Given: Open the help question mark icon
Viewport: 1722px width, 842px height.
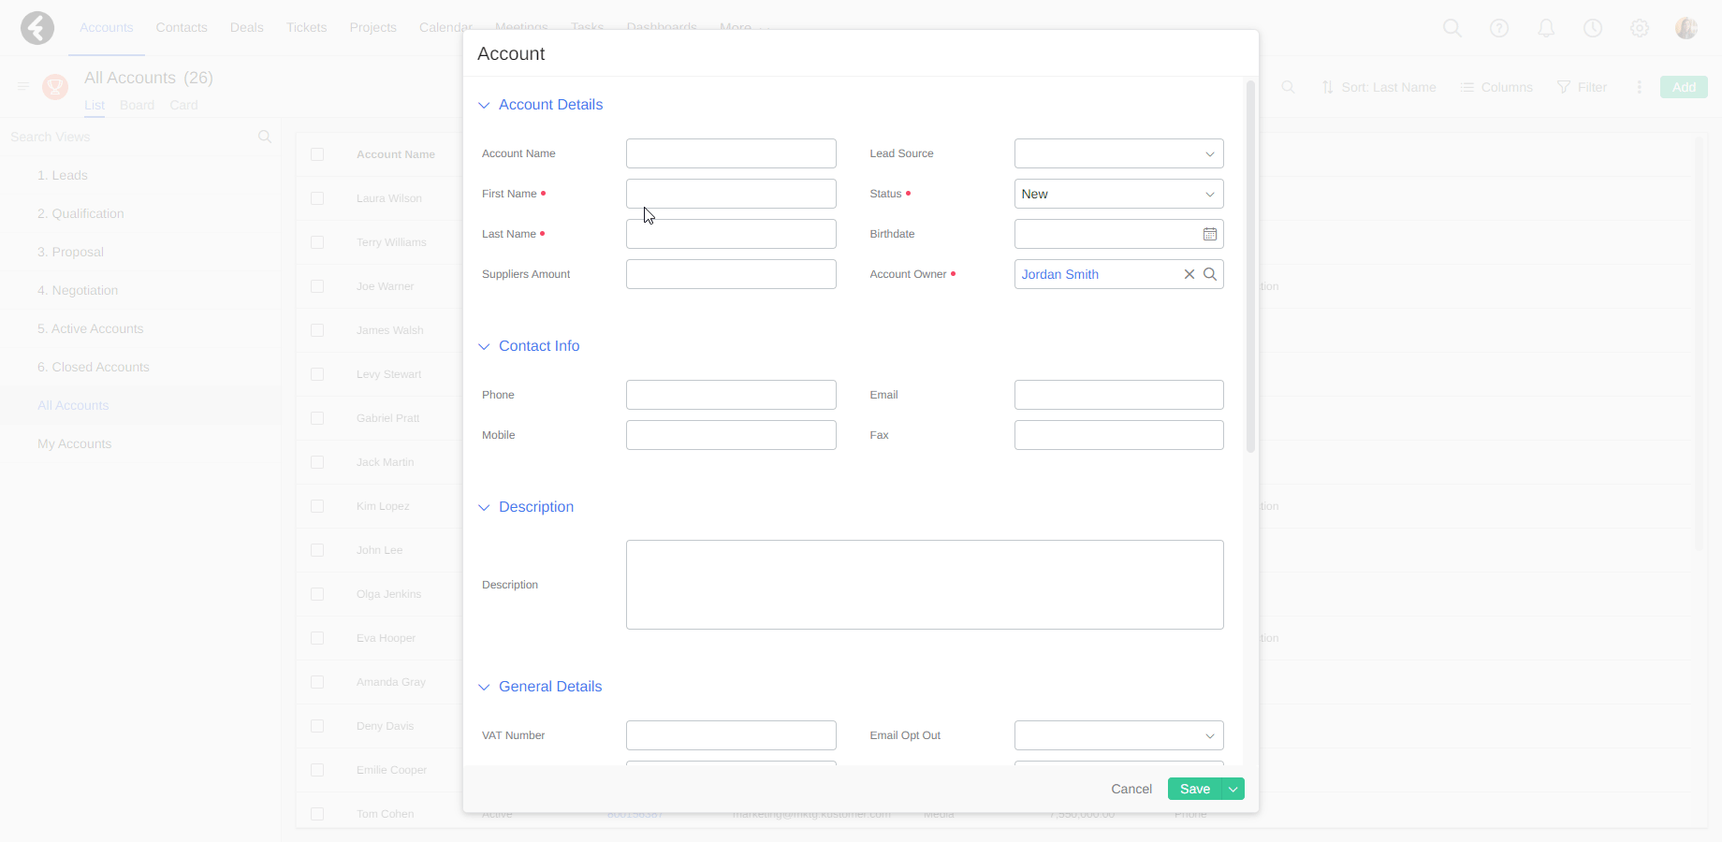Looking at the screenshot, I should click(x=1499, y=28).
